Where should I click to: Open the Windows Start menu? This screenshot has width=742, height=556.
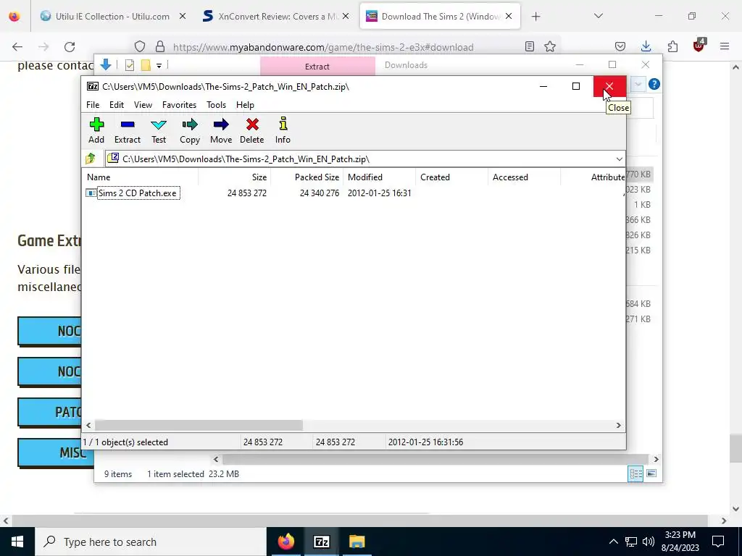click(17, 542)
